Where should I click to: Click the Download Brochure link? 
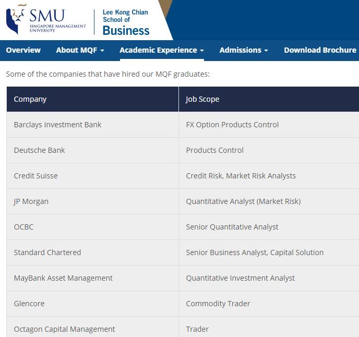(x=320, y=50)
